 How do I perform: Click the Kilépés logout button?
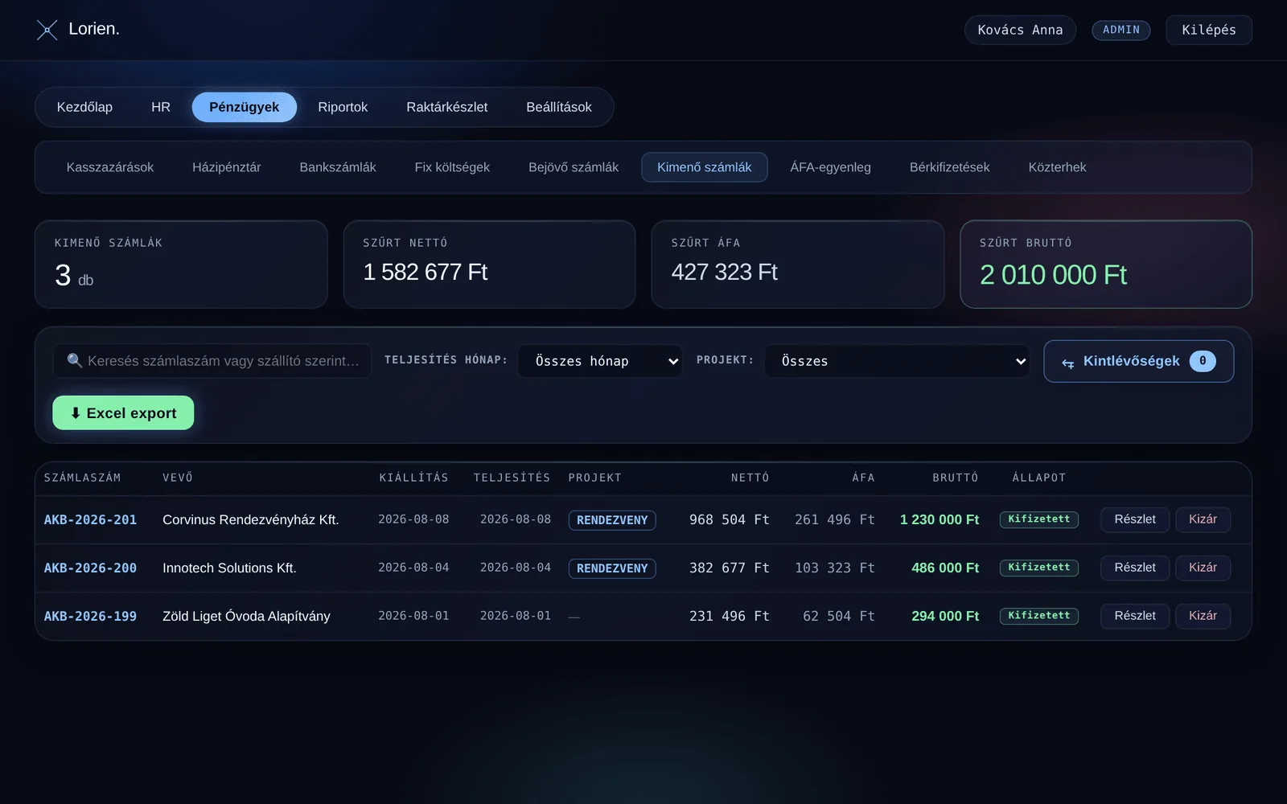pyautogui.click(x=1209, y=30)
